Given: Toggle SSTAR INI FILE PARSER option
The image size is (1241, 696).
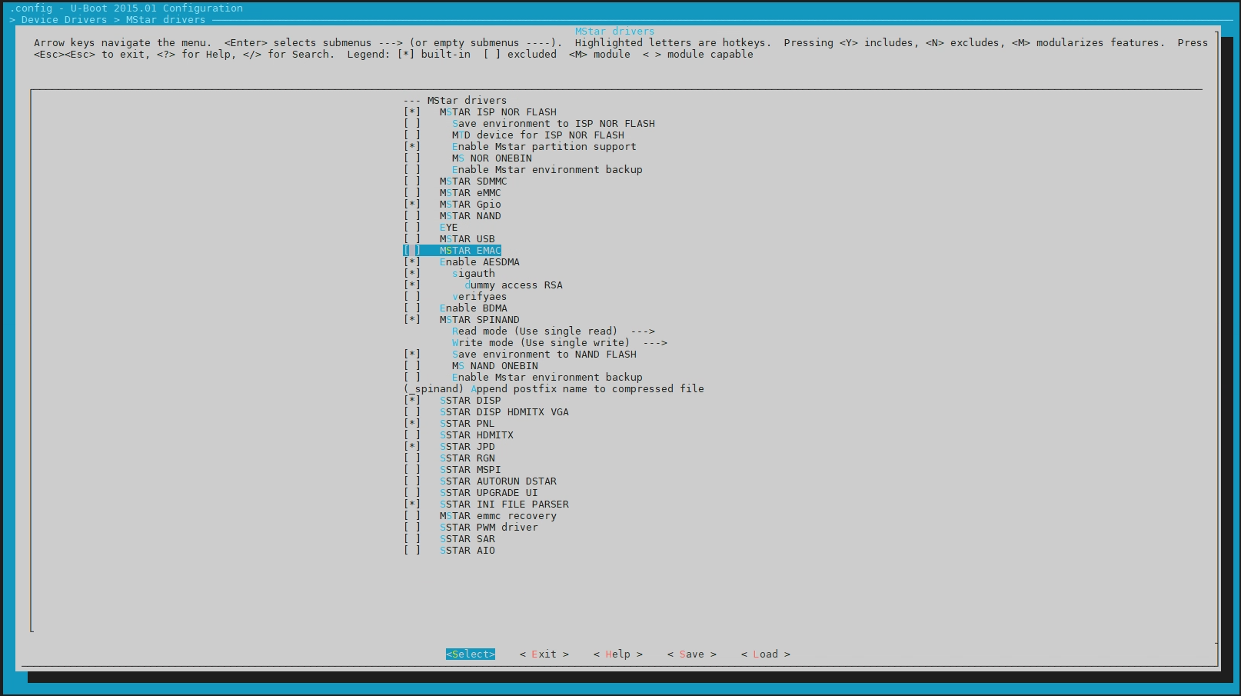Looking at the screenshot, I should point(486,505).
